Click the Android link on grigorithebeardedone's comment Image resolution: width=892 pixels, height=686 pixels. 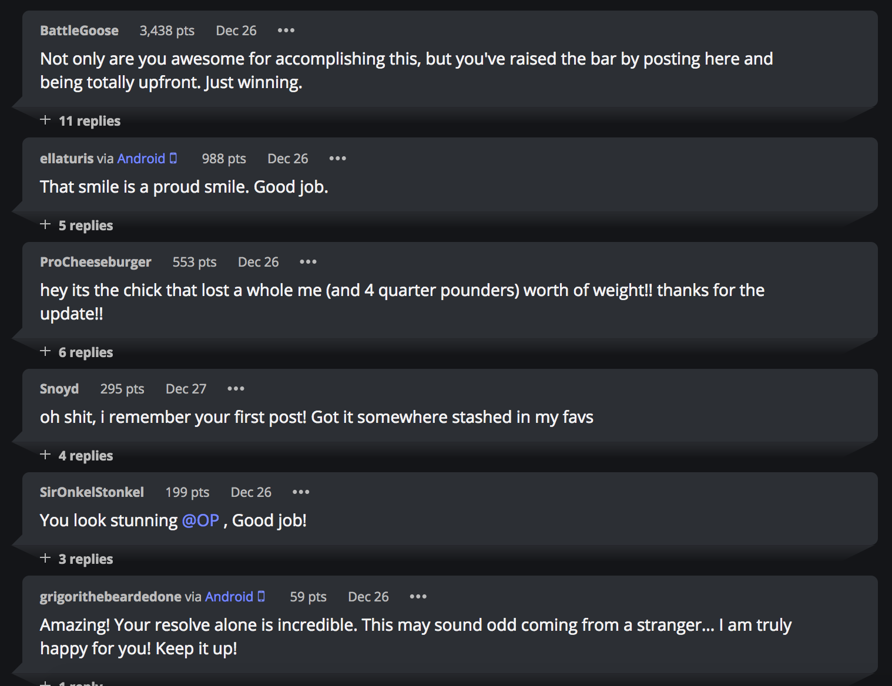click(x=229, y=597)
